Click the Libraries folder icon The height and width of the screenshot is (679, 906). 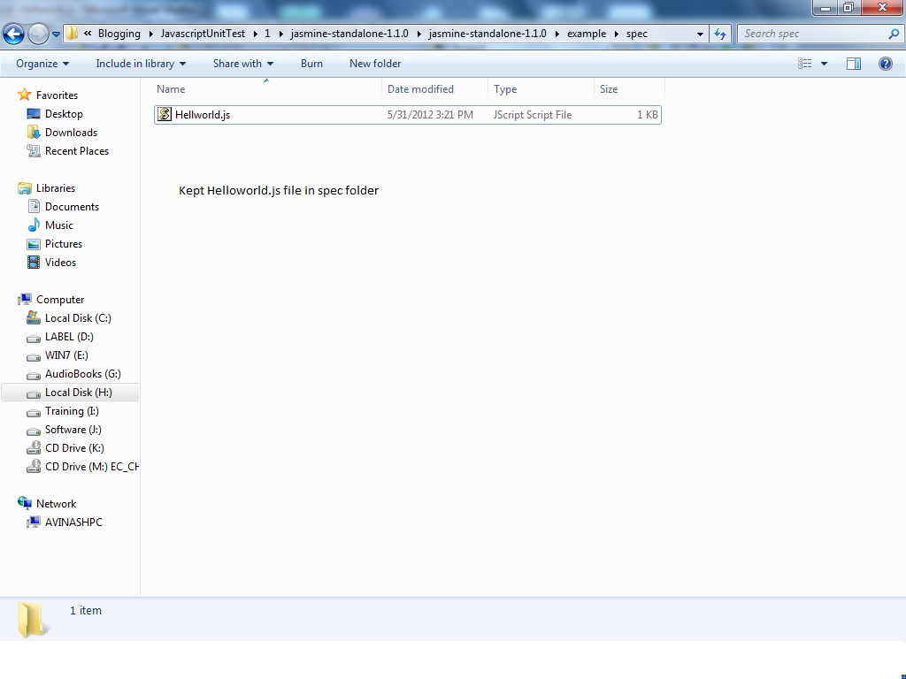click(x=24, y=188)
